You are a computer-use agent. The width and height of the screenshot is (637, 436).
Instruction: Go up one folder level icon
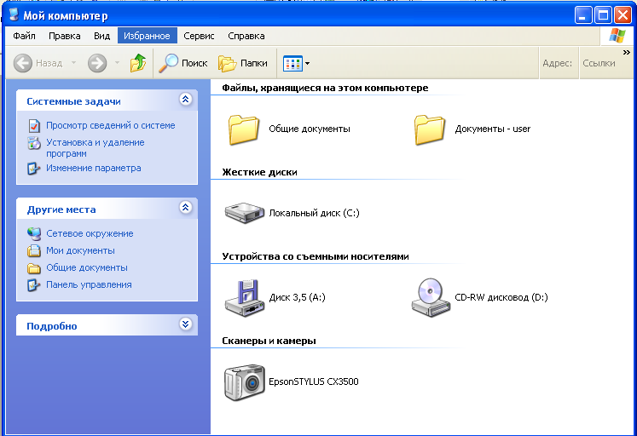(x=138, y=63)
